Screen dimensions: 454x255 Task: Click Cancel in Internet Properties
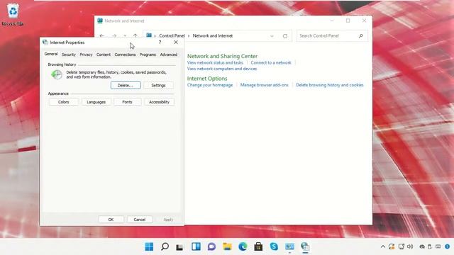coord(140,220)
